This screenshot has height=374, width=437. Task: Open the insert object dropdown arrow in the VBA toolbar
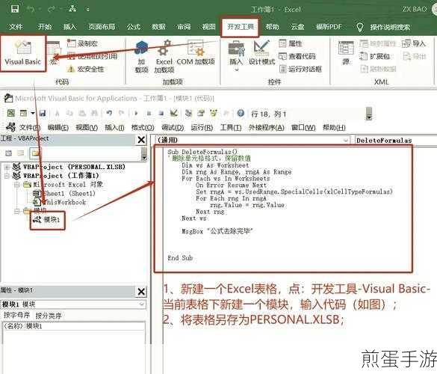pyautogui.click(x=33, y=113)
